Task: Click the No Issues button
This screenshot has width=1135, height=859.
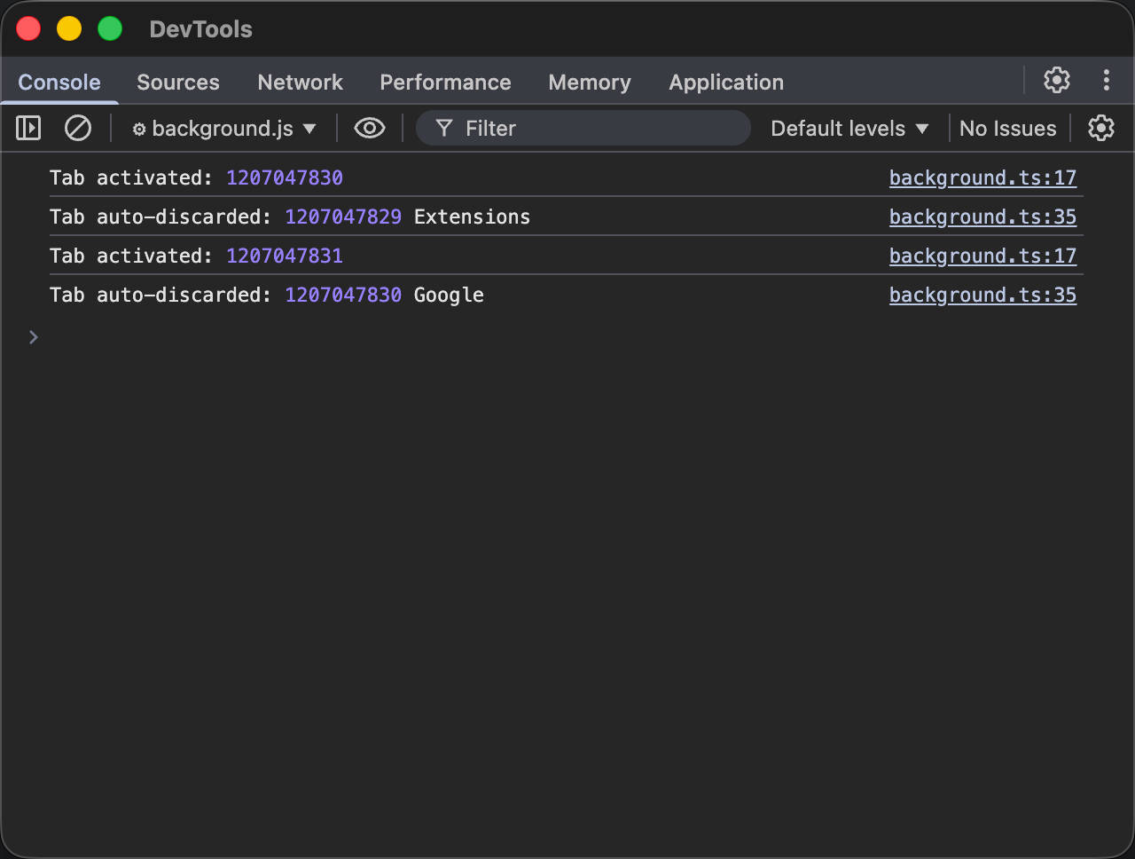Action: [x=1007, y=129]
